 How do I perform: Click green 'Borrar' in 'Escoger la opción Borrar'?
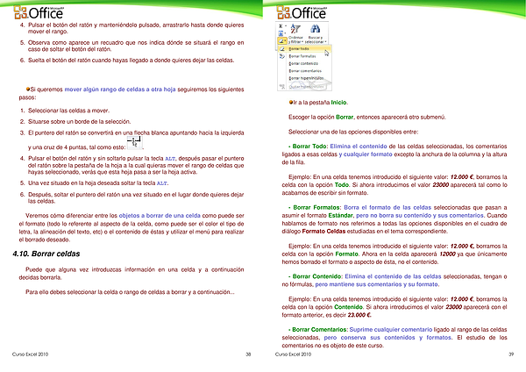[x=345, y=118]
